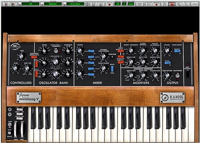Click the Save As preset icon
200x143 pixels.
click(13, 4)
